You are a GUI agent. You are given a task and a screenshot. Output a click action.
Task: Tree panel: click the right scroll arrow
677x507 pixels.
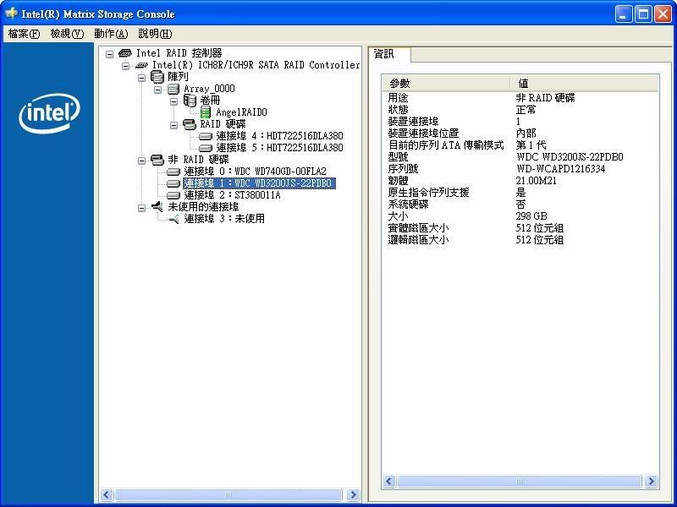click(353, 494)
